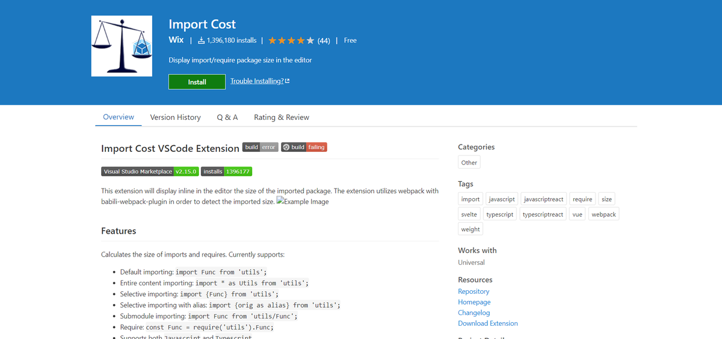The width and height of the screenshot is (722, 339).
Task: Open the Q & A tab
Action: coord(227,117)
